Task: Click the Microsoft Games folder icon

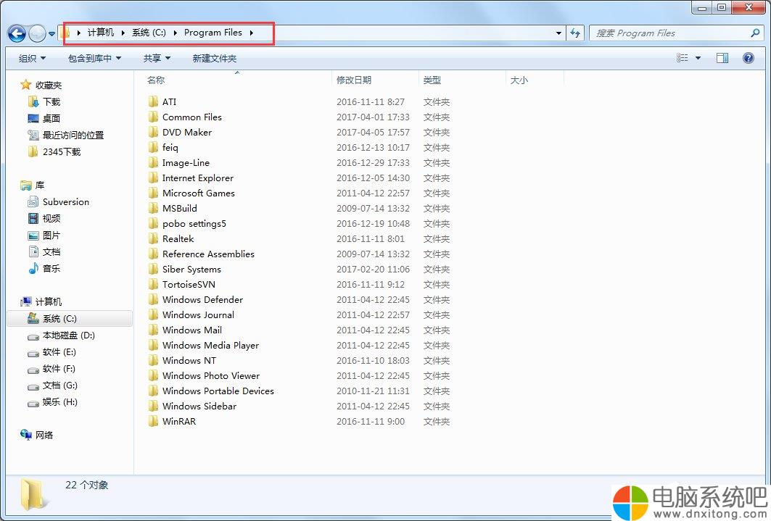Action: tap(154, 193)
